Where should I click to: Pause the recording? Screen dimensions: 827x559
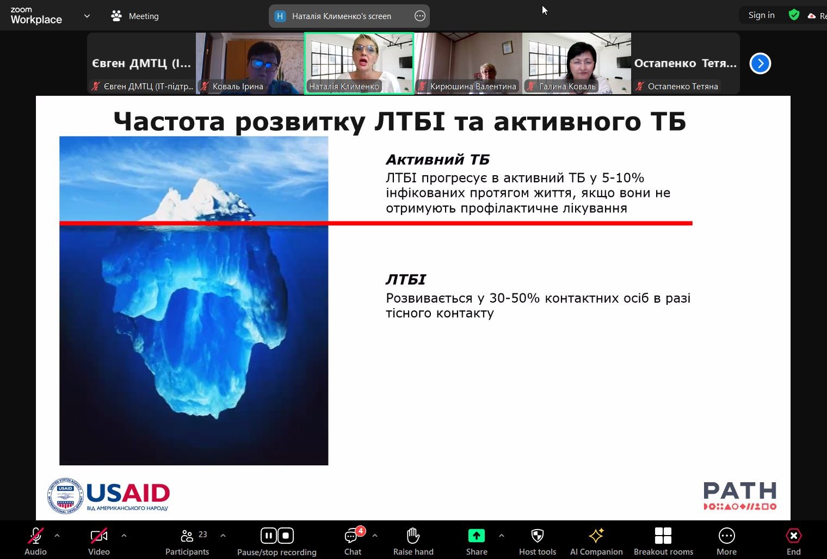[268, 536]
